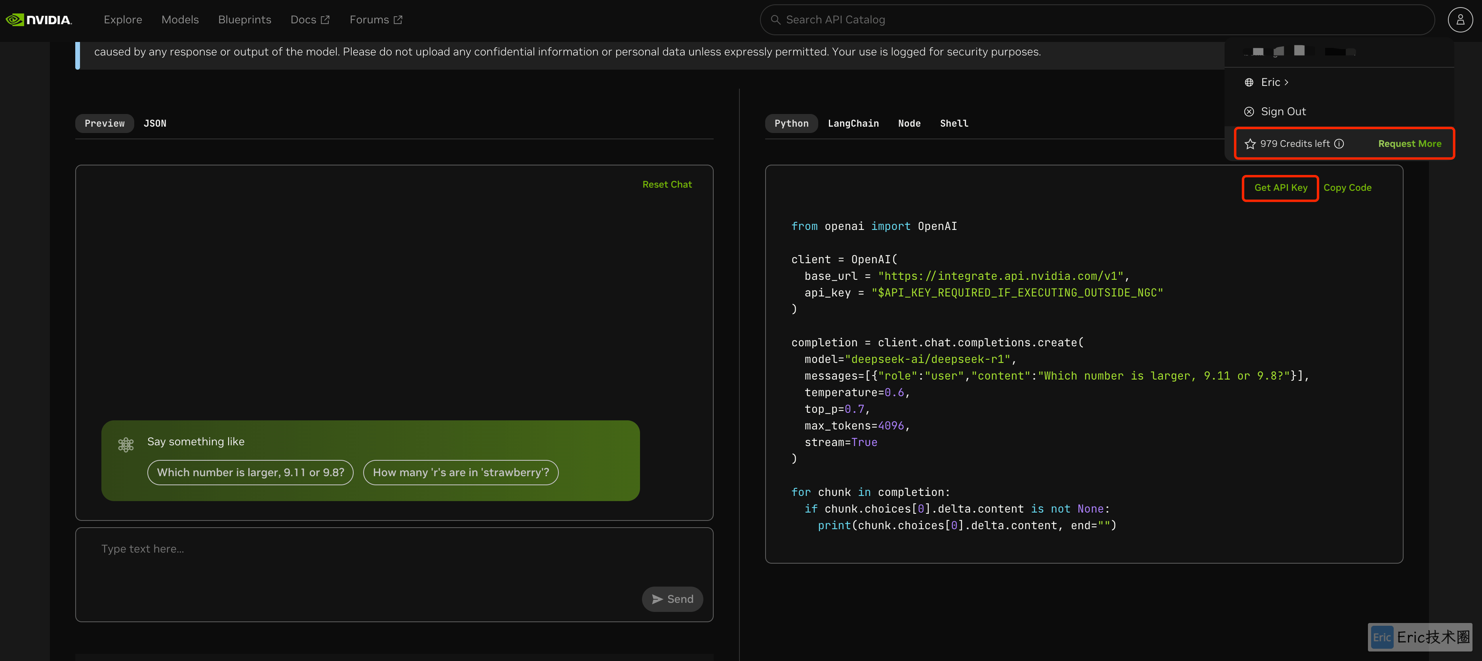Click Copy Code

(1347, 188)
